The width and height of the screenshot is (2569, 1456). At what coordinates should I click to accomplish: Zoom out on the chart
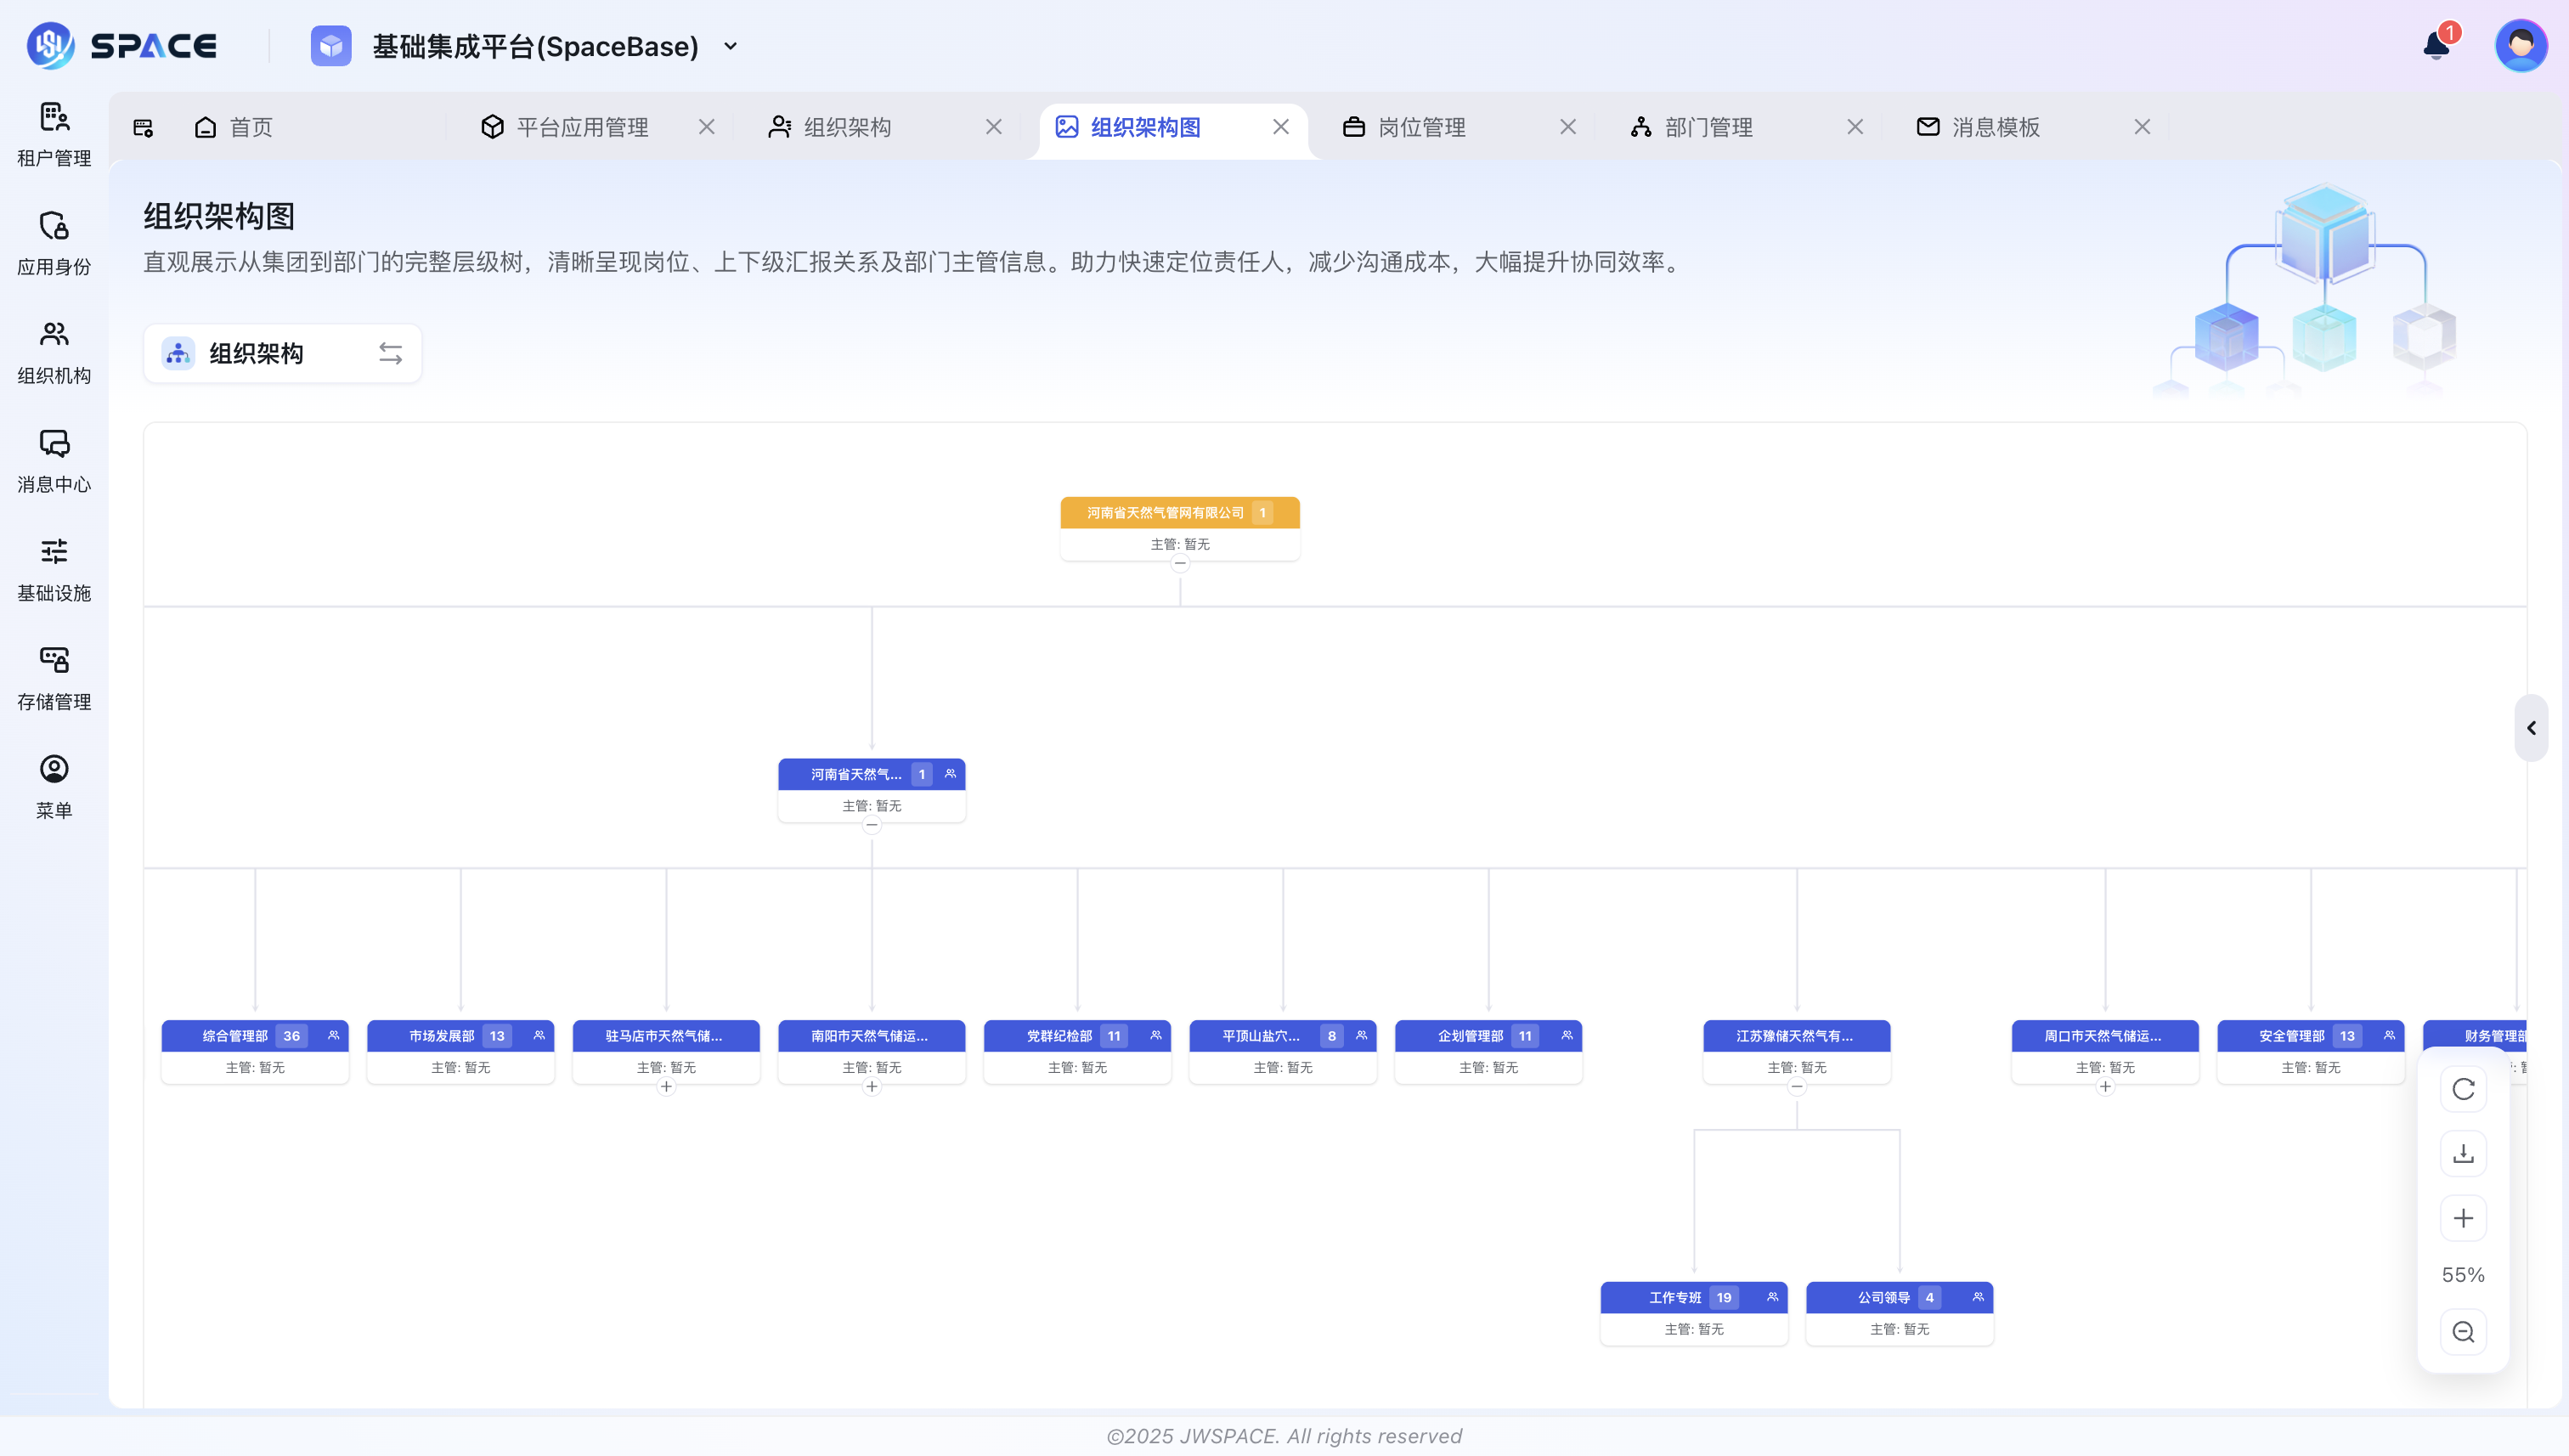[x=2464, y=1331]
